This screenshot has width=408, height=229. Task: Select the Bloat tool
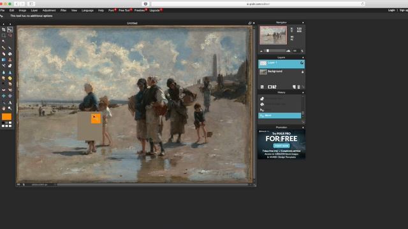coord(3,96)
